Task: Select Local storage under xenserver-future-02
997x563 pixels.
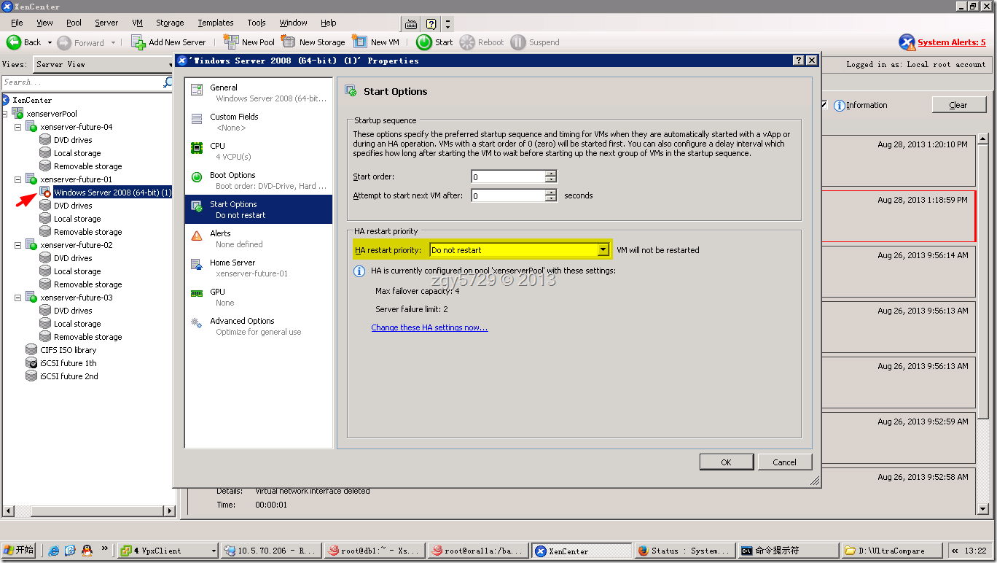Action: [x=77, y=271]
